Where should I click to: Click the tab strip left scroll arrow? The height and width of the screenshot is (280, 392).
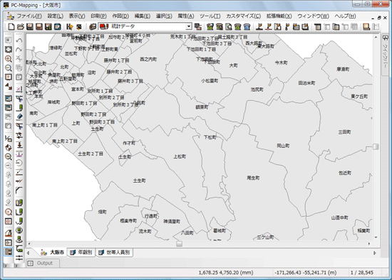pos(28,253)
